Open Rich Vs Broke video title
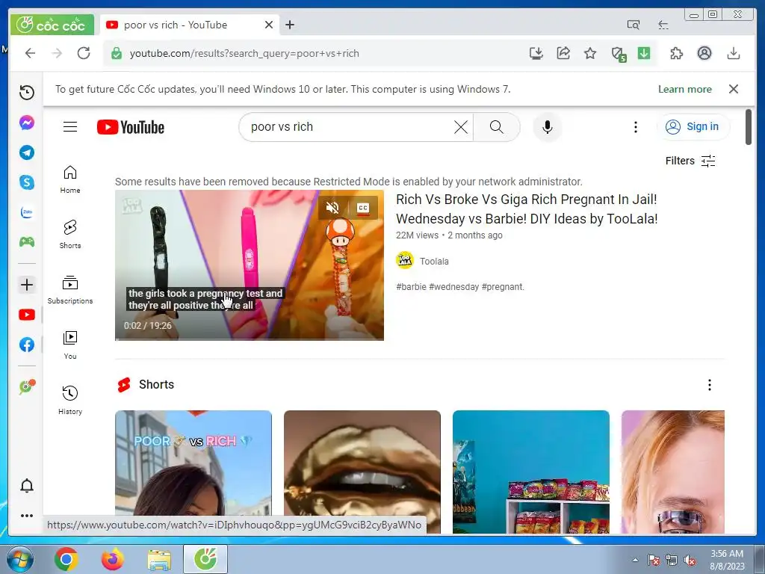Screen dimensions: 765x574 pyautogui.click(x=527, y=209)
